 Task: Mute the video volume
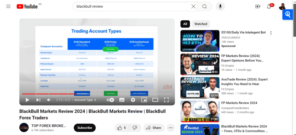pyautogui.click(x=49, y=100)
